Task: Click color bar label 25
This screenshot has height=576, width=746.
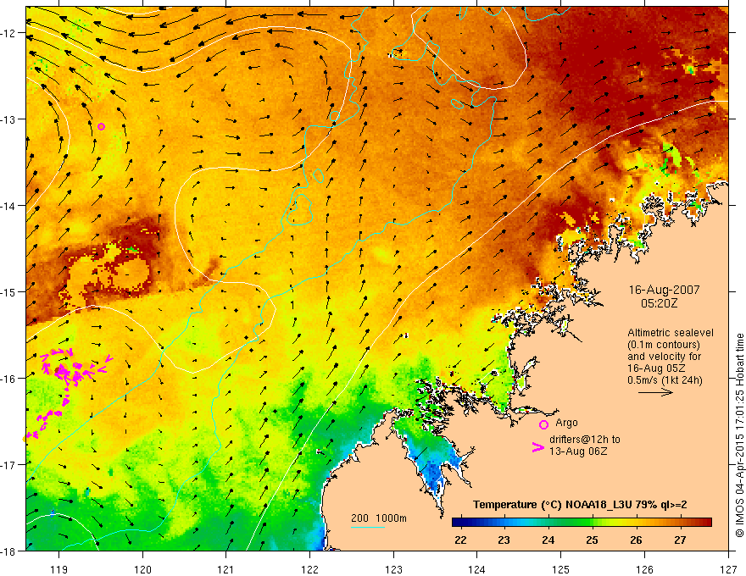Action: pos(592,540)
